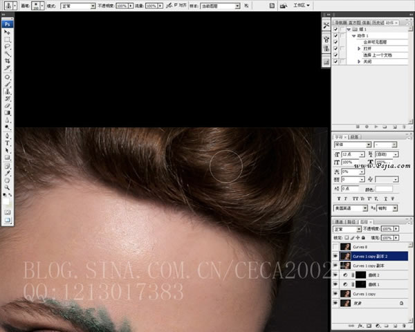This screenshot has width=415, height=332.
Task: Select the Magic Wand tool
Action: (7, 54)
